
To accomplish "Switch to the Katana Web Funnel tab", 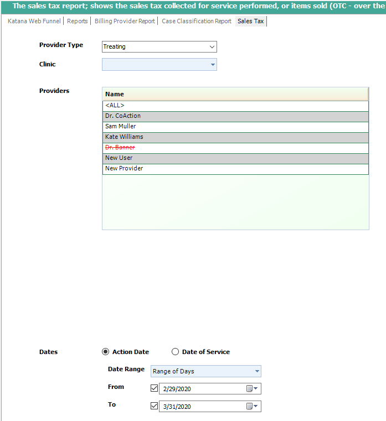I will 34,21.
